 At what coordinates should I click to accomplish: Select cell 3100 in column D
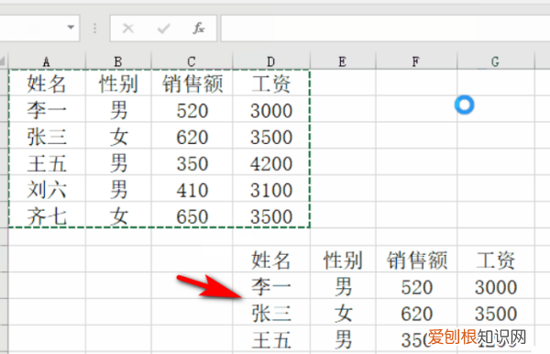click(271, 188)
